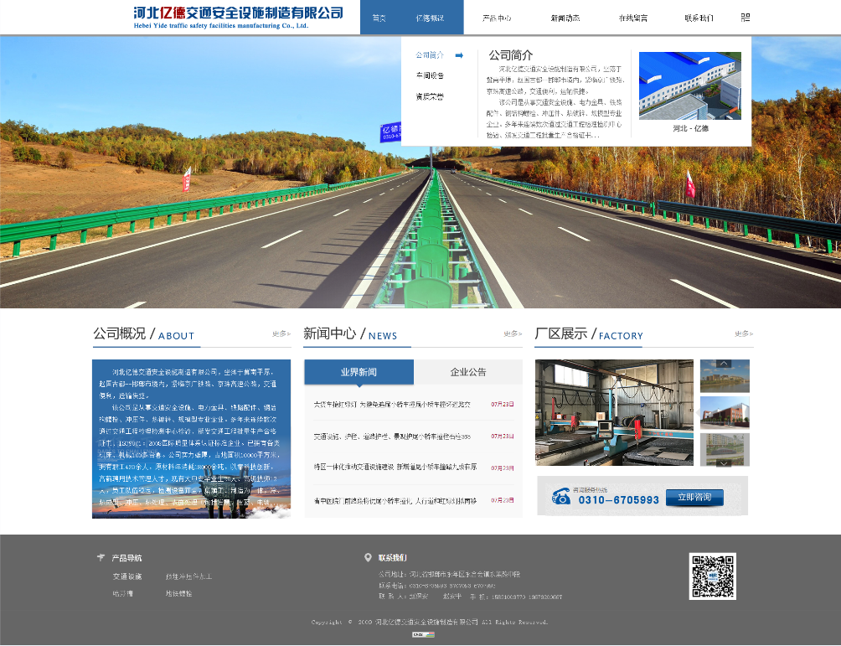Click the large factory workshop photo
The image size is (841, 646).
pyautogui.click(x=614, y=412)
